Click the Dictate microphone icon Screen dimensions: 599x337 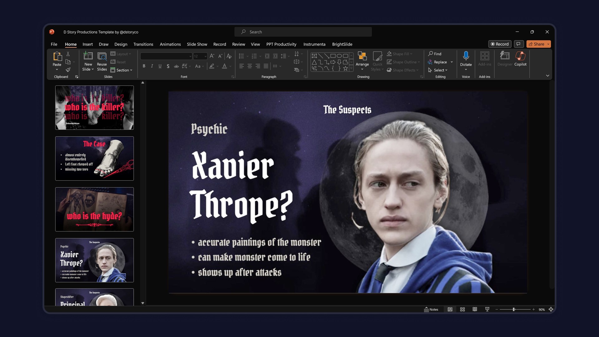point(466,56)
